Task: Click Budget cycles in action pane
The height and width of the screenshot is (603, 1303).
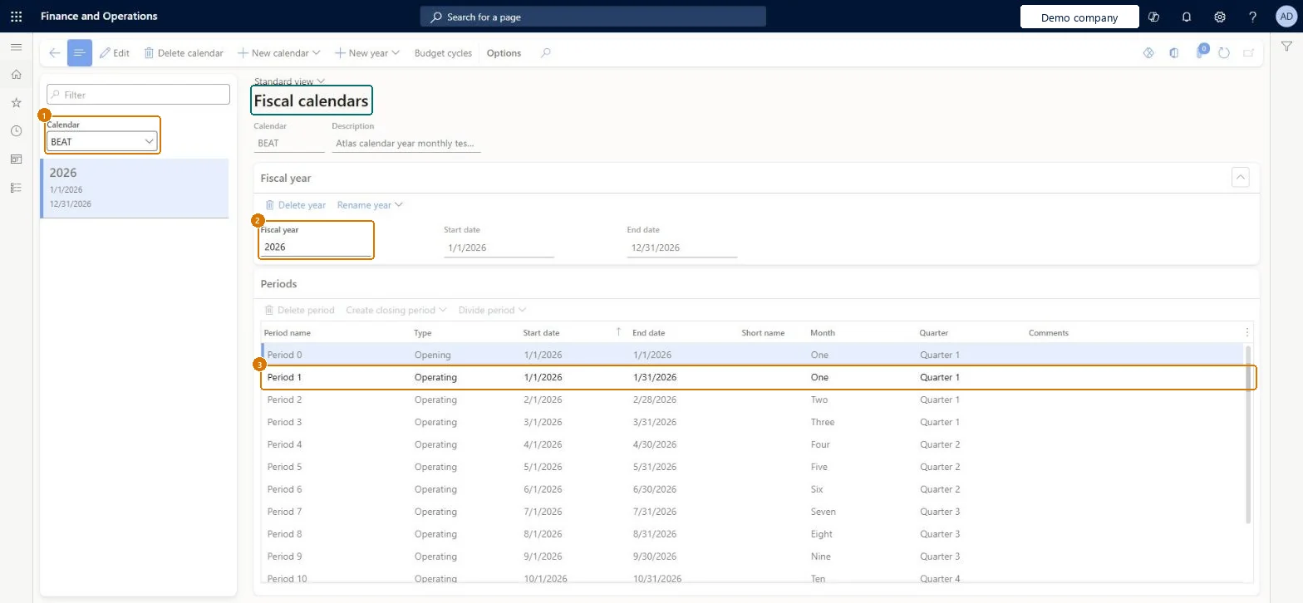Action: coord(443,53)
